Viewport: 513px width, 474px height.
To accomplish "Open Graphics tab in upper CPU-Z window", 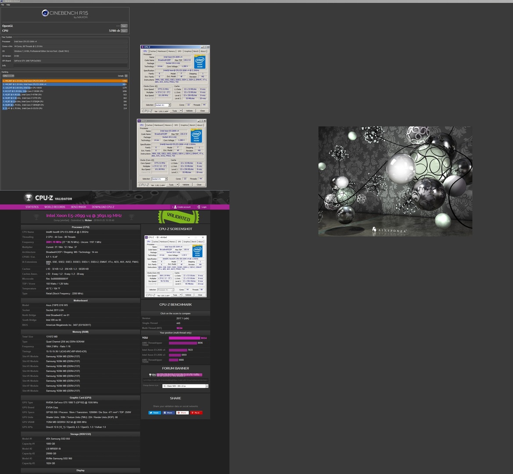I will pos(188,51).
